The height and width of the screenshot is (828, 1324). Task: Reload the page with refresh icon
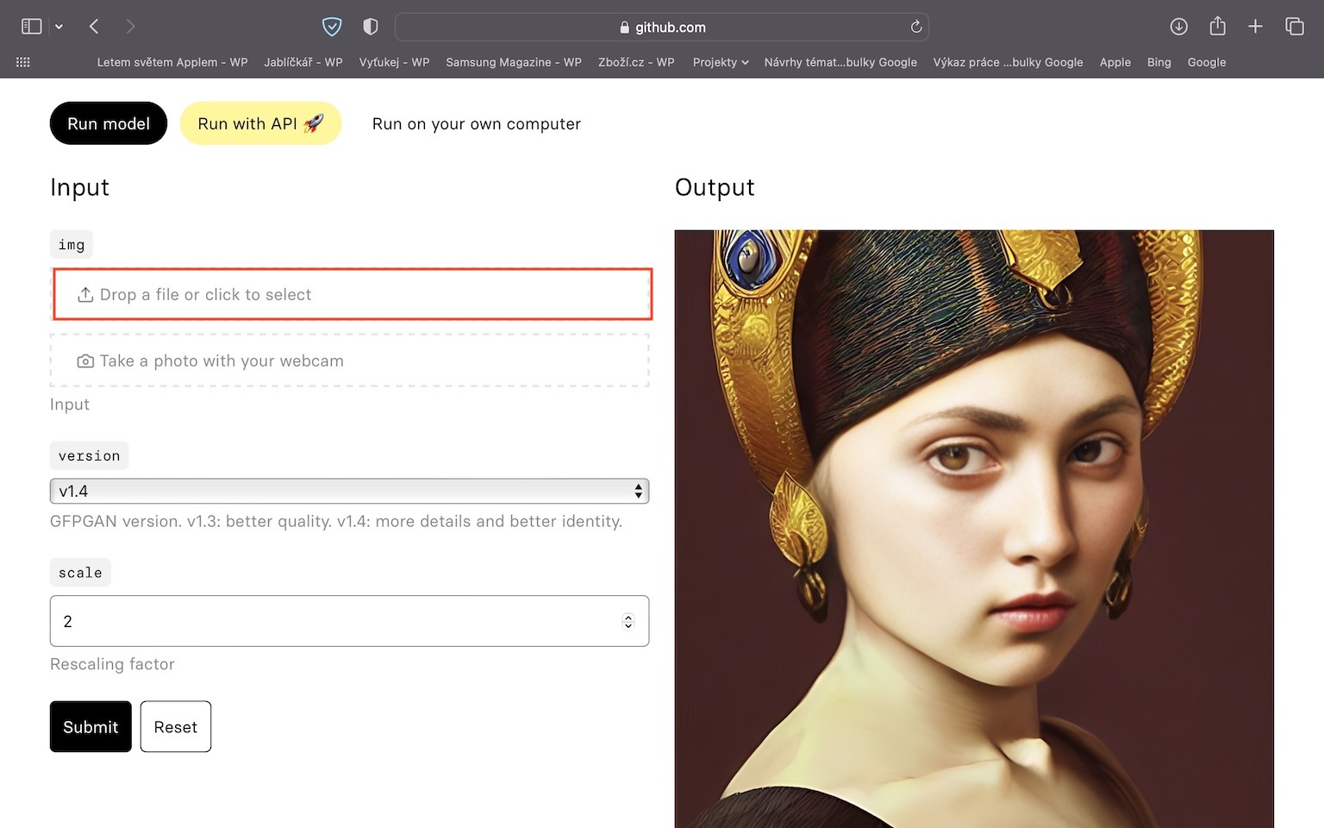915,27
